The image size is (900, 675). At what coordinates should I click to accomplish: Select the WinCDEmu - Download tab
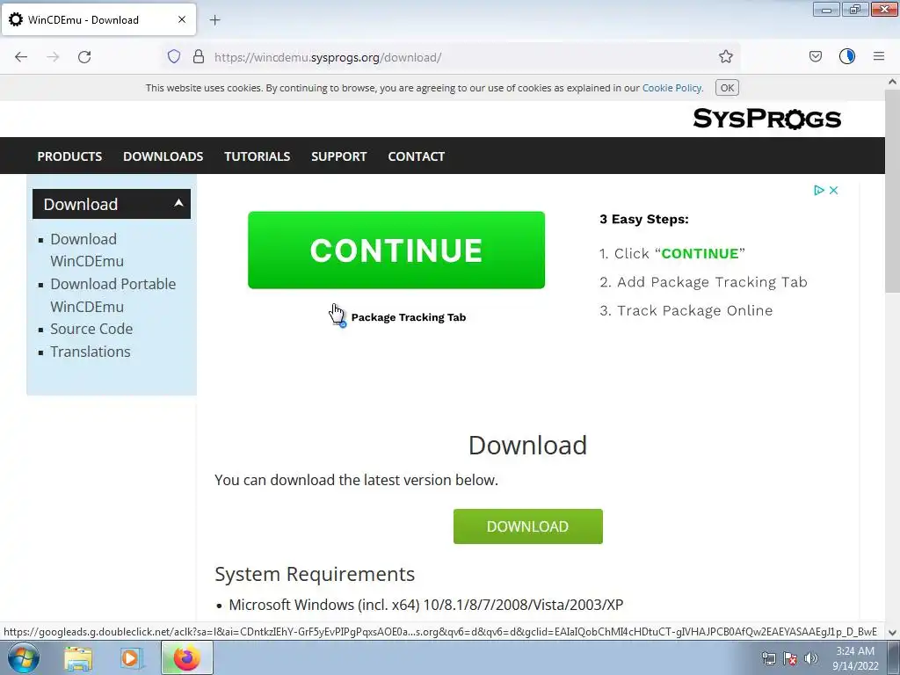(98, 19)
